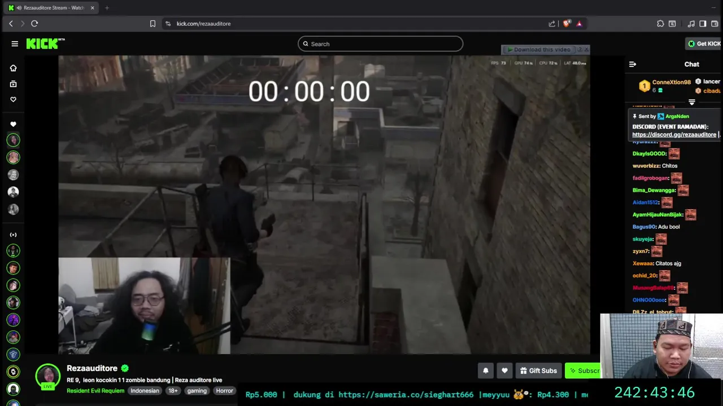723x406 pixels.
Task: Click ArgaNden in the pinned message
Action: [677, 116]
